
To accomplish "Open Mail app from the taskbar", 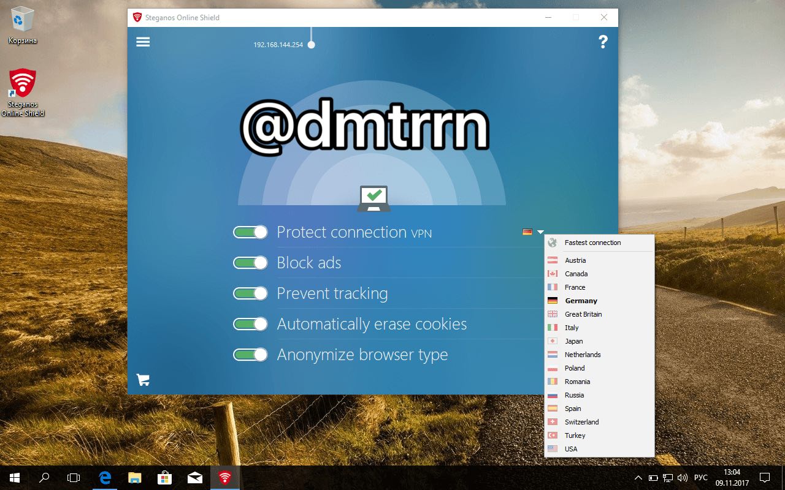I will click(194, 478).
